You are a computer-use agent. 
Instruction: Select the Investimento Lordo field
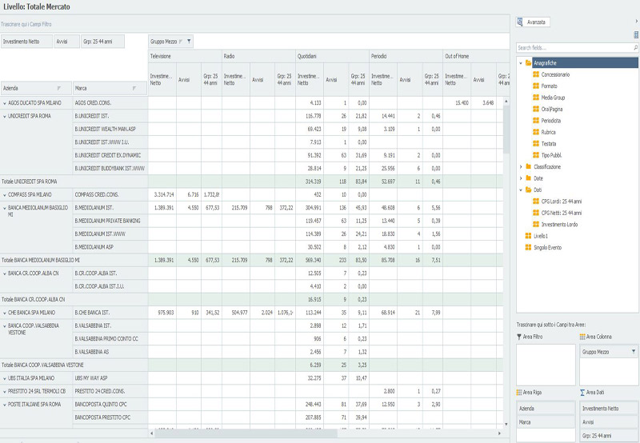560,225
